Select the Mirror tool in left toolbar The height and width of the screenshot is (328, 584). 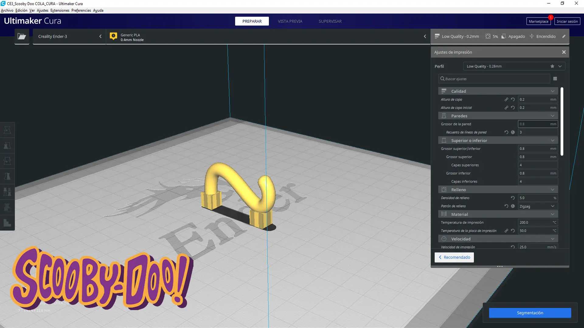click(7, 176)
